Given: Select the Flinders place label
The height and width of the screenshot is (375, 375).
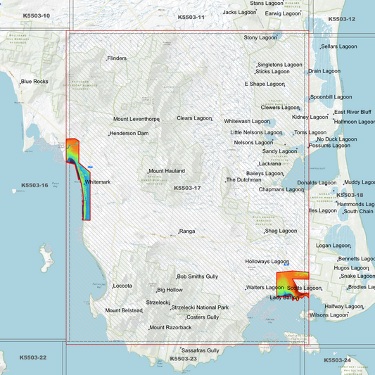Looking at the screenshot, I should 117,58.
